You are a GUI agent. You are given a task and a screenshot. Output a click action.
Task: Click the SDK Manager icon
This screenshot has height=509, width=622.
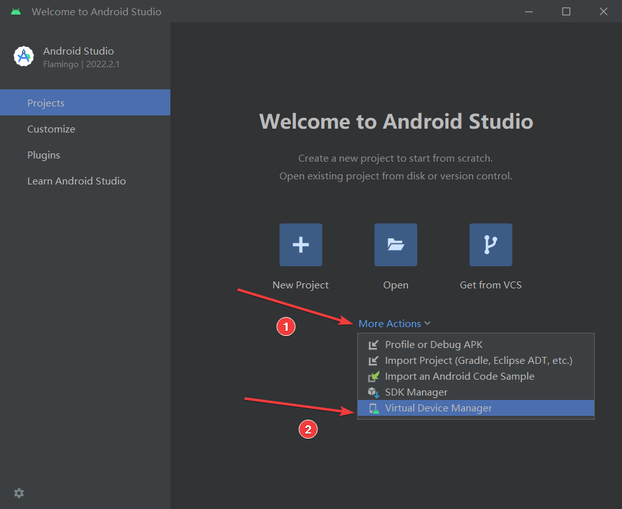[x=373, y=392]
